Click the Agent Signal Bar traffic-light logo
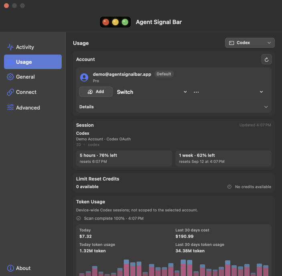 click(x=115, y=22)
